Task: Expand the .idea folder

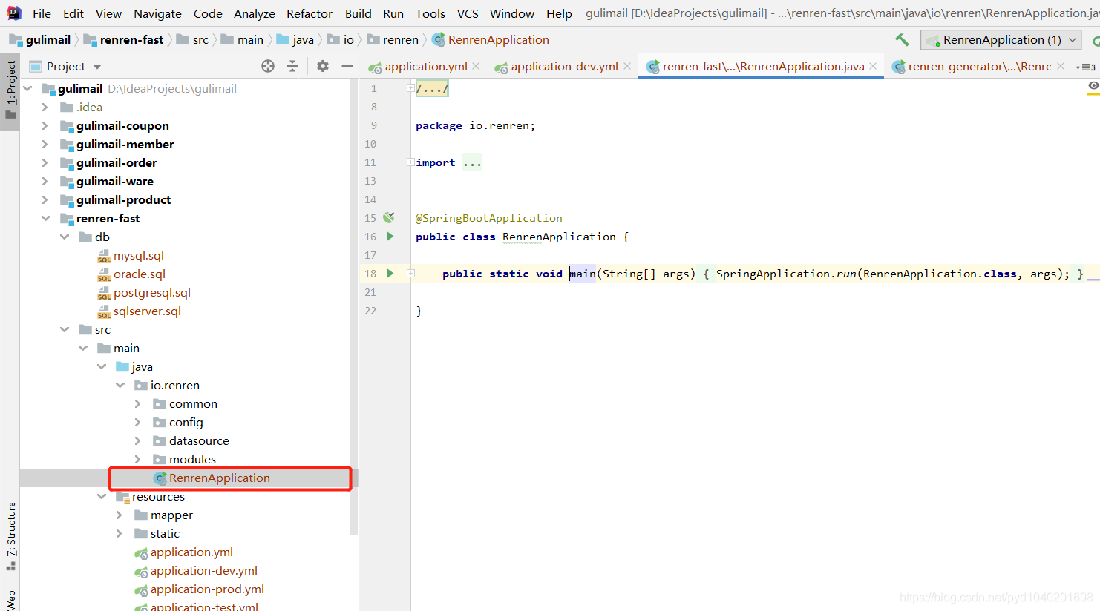Action: click(45, 107)
